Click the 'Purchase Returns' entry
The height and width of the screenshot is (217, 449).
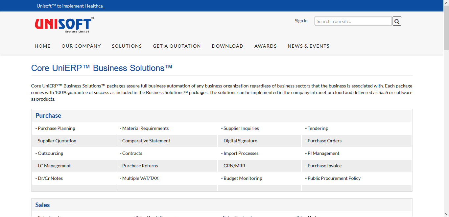pyautogui.click(x=139, y=166)
